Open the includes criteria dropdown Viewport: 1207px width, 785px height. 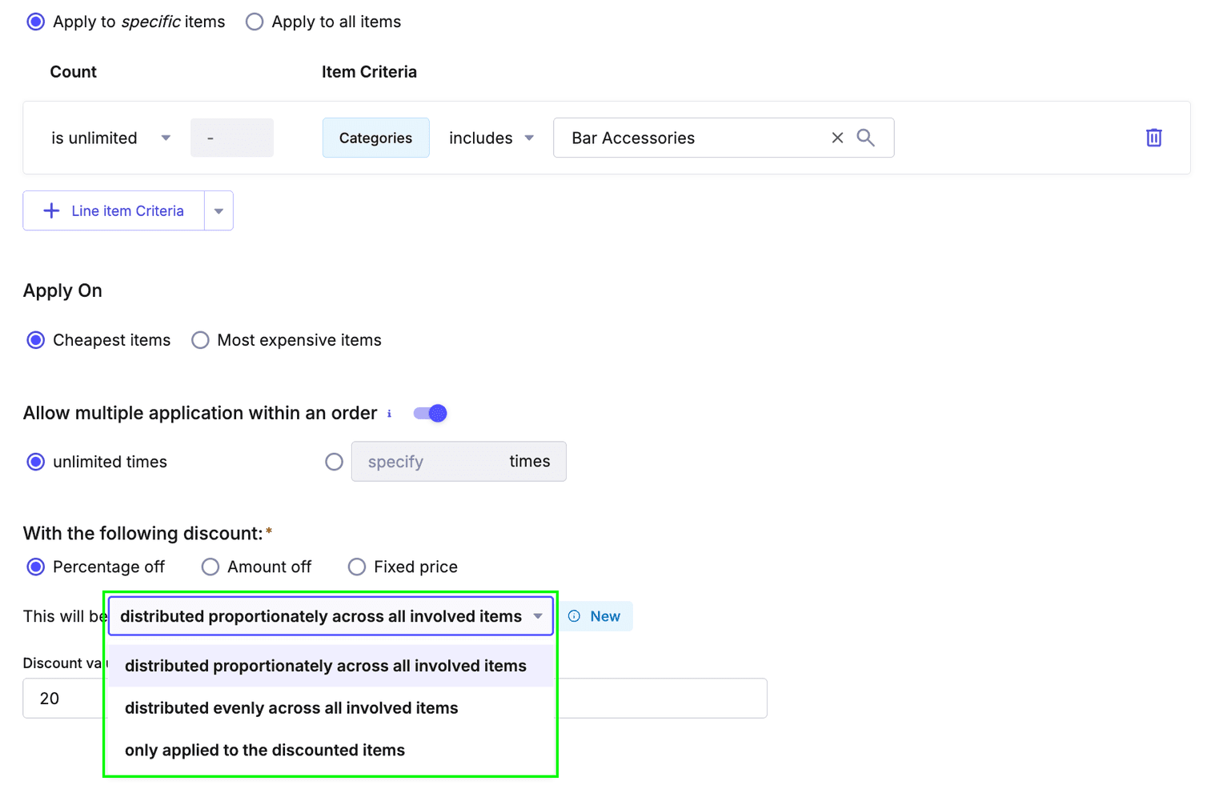click(529, 138)
